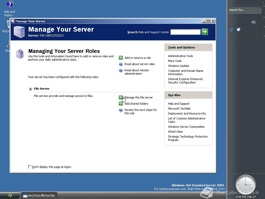Click the Managing Your Server Roles heading
Viewport: 265px width, 199px height.
click(64, 51)
